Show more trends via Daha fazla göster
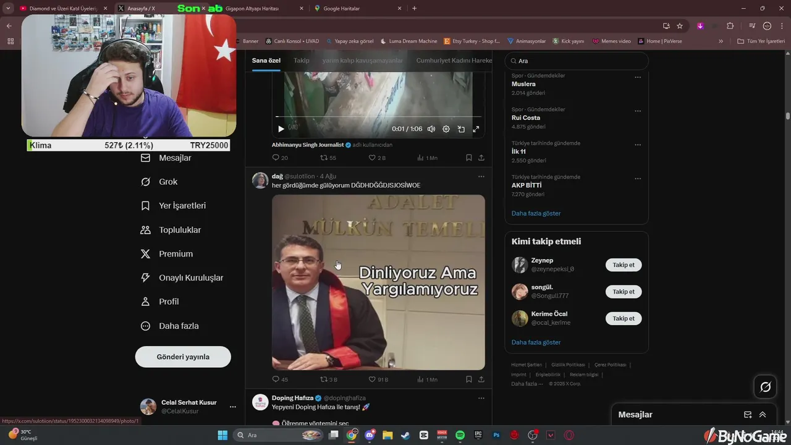This screenshot has width=791, height=445. click(536, 213)
